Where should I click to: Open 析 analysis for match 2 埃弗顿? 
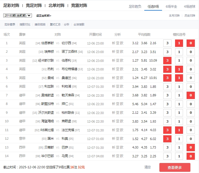pos(114,52)
